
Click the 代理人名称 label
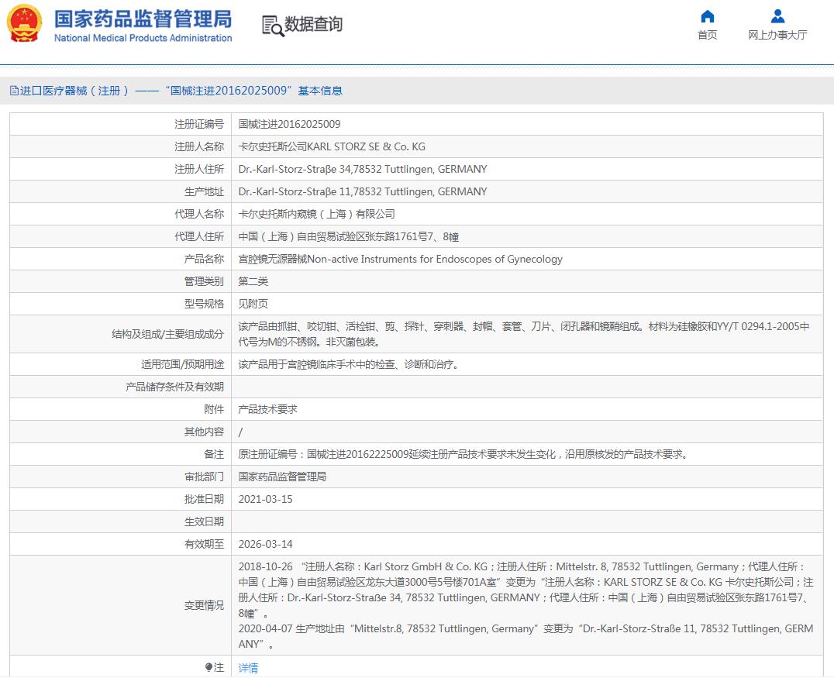[199, 215]
